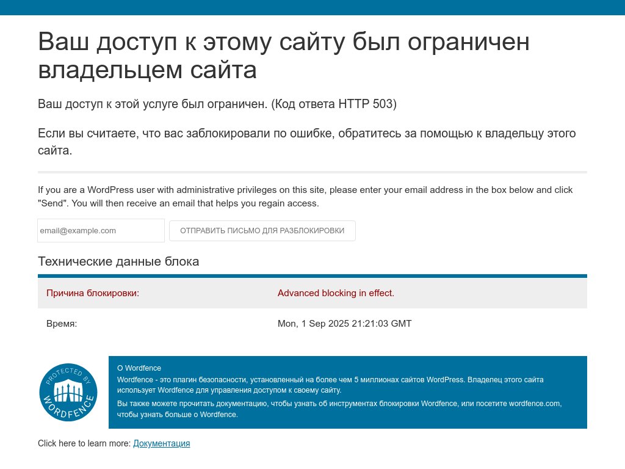The image size is (625, 469).
Task: Click 'Click here to learn more:' text
Action: point(84,443)
